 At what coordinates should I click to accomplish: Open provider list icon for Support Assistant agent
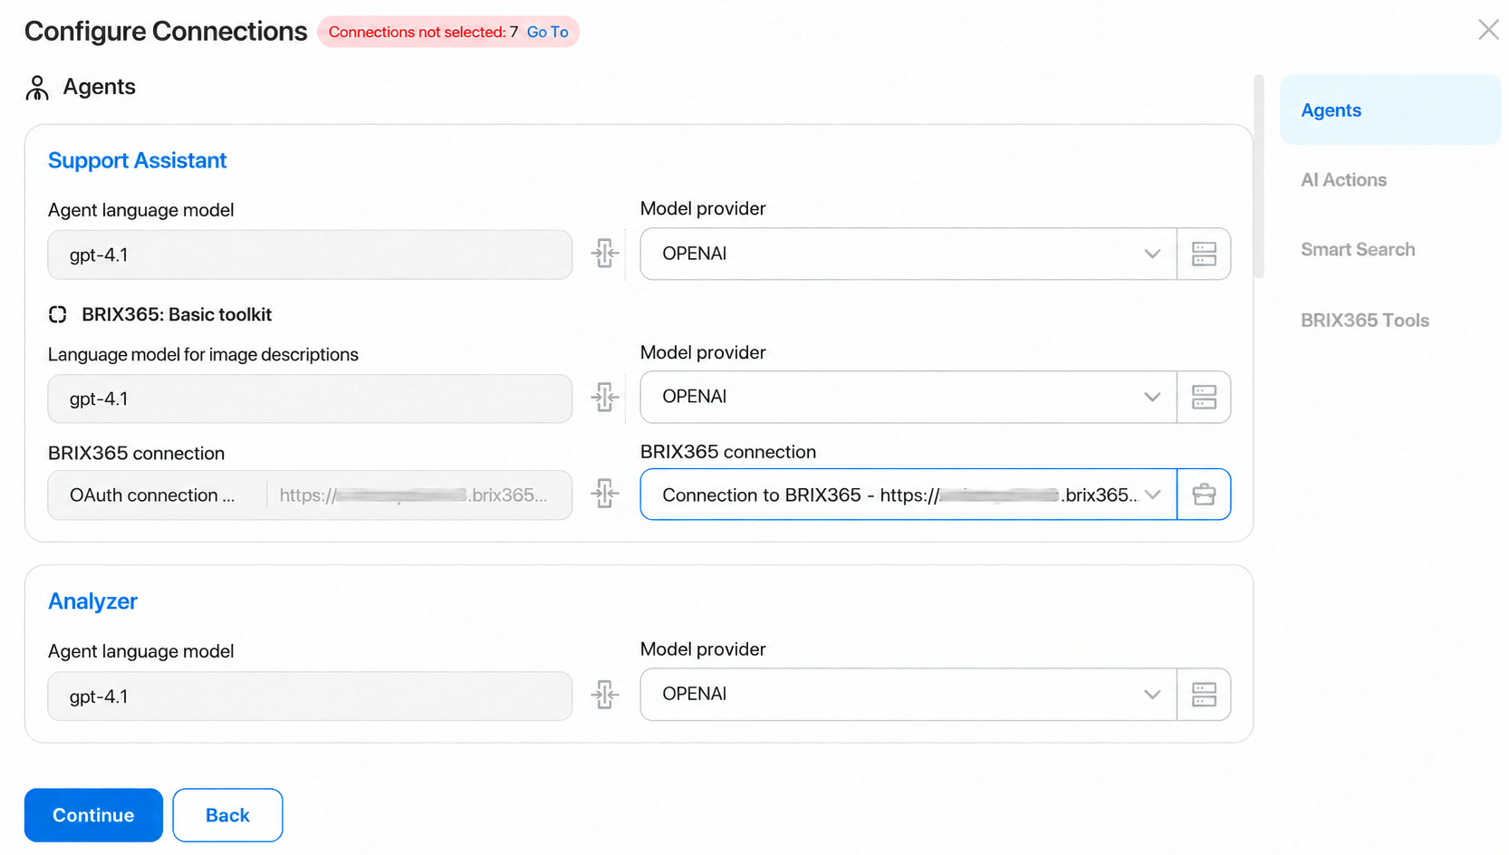click(1204, 254)
